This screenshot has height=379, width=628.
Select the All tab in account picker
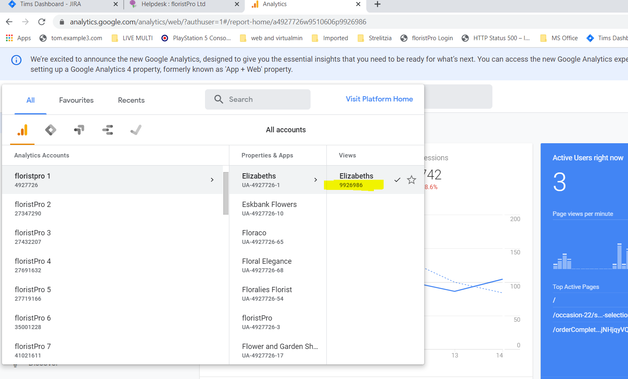point(30,100)
